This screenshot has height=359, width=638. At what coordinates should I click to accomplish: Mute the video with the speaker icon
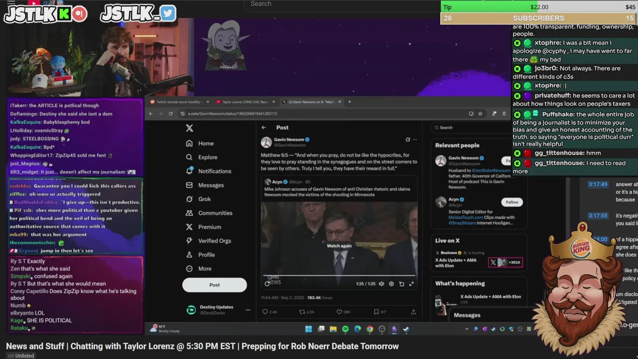coord(381,284)
